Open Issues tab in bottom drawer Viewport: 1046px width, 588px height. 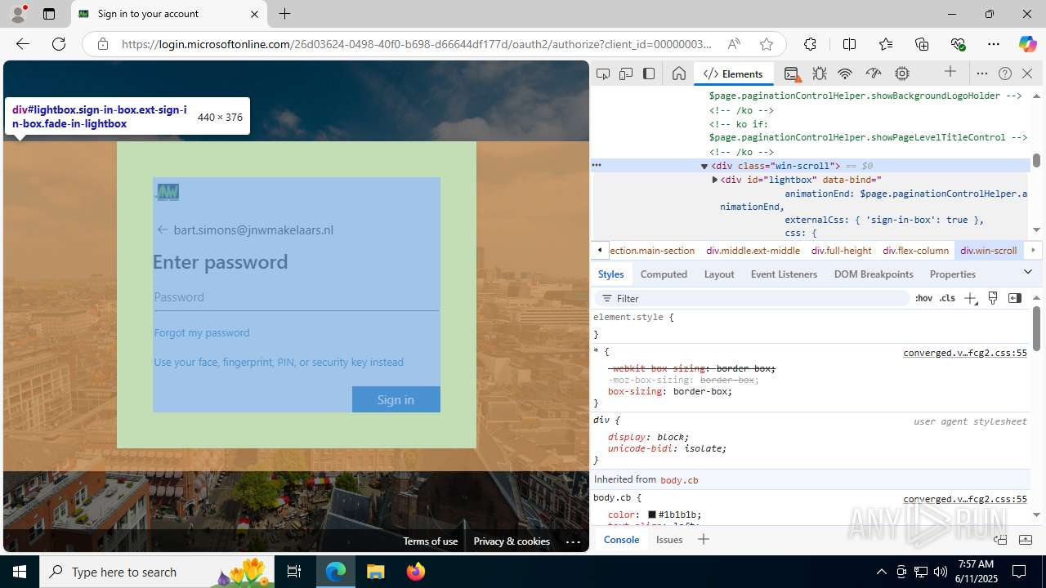click(668, 540)
